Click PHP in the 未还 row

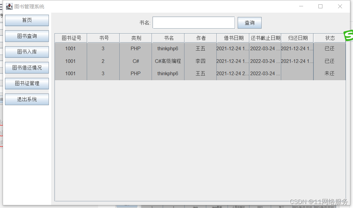(x=136, y=74)
